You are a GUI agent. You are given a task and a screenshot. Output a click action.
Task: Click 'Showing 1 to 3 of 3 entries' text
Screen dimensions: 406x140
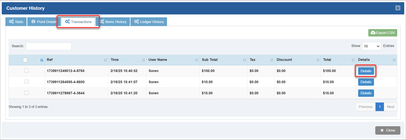[x=28, y=107]
